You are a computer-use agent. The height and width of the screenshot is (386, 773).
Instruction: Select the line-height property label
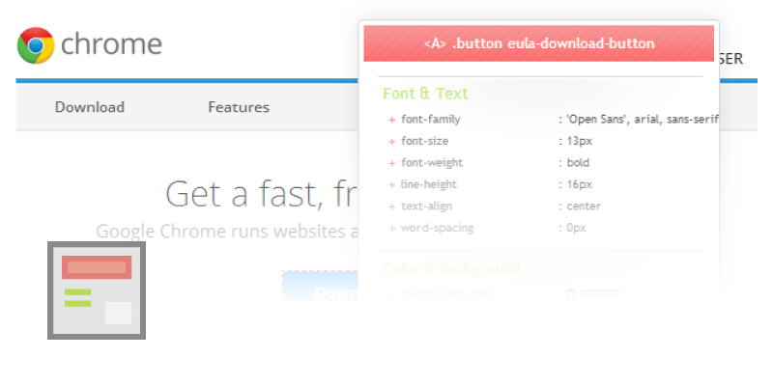pyautogui.click(x=429, y=184)
